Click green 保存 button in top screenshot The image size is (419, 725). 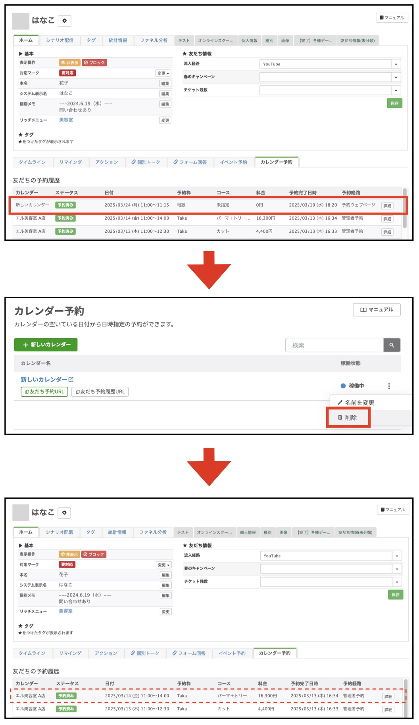[394, 103]
